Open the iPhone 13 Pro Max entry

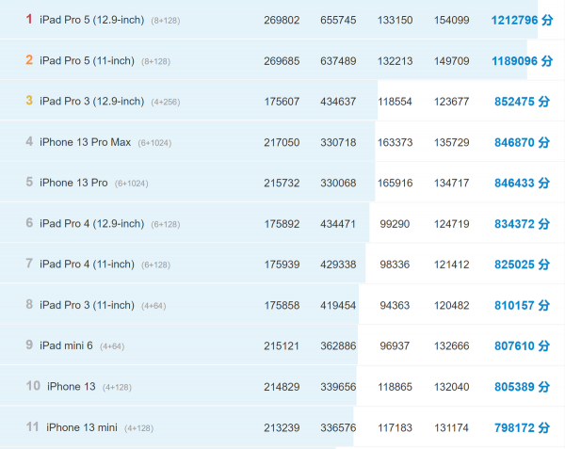(x=86, y=142)
